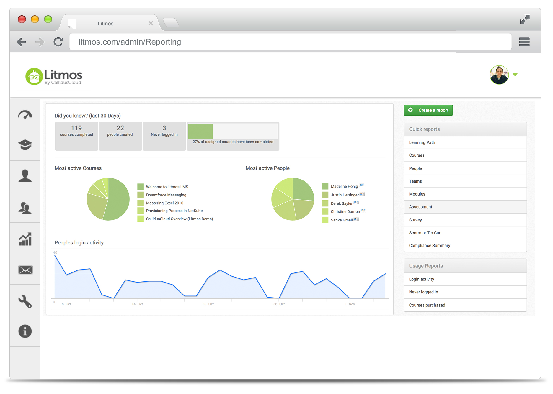Screen dimensions: 553x394
Task: Click the macOS yellow minimize button
Action: click(35, 19)
